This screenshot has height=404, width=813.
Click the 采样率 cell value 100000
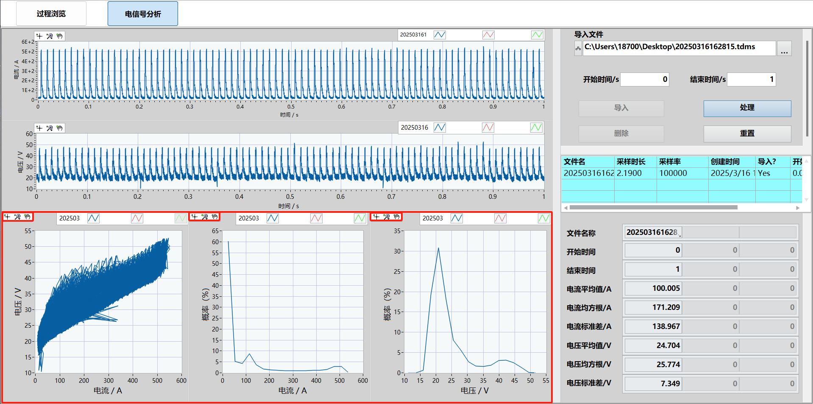pyautogui.click(x=682, y=173)
